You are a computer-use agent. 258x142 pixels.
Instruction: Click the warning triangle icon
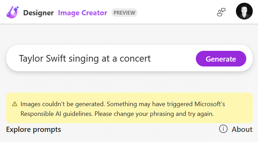tap(15, 104)
